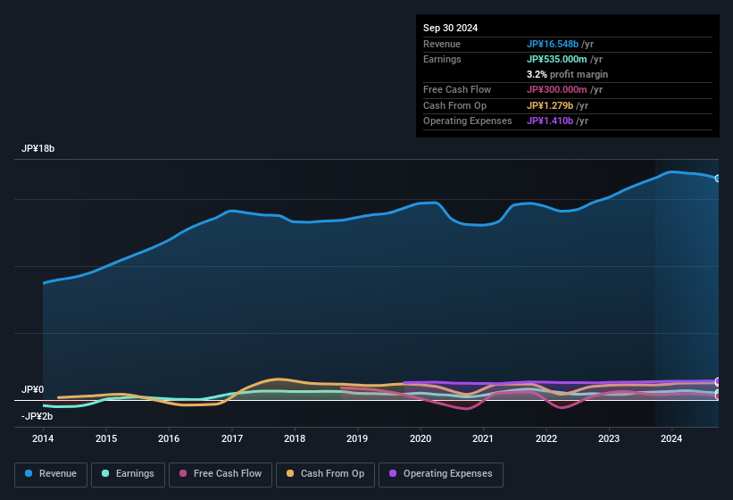Click the revenue endpoint marker on the blue line
733x500 pixels.
[718, 179]
